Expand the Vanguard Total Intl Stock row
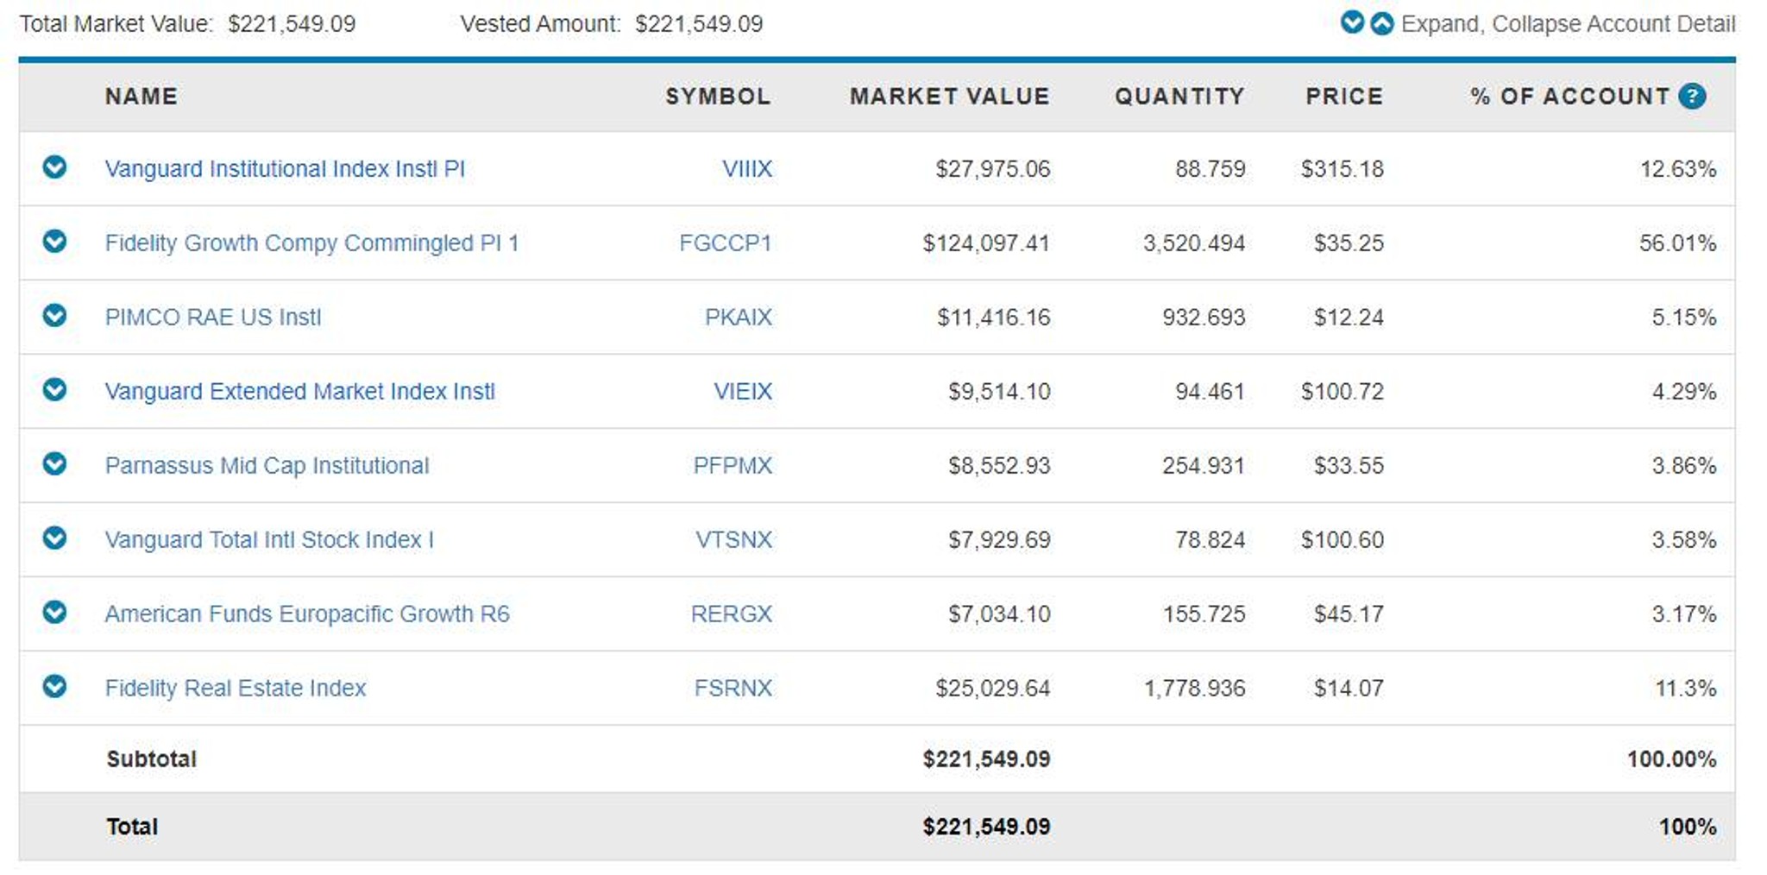The width and height of the screenshot is (1767, 875). [54, 538]
